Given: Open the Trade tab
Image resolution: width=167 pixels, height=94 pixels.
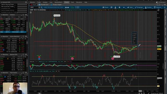Looking at the screenshot, I should [39, 2].
